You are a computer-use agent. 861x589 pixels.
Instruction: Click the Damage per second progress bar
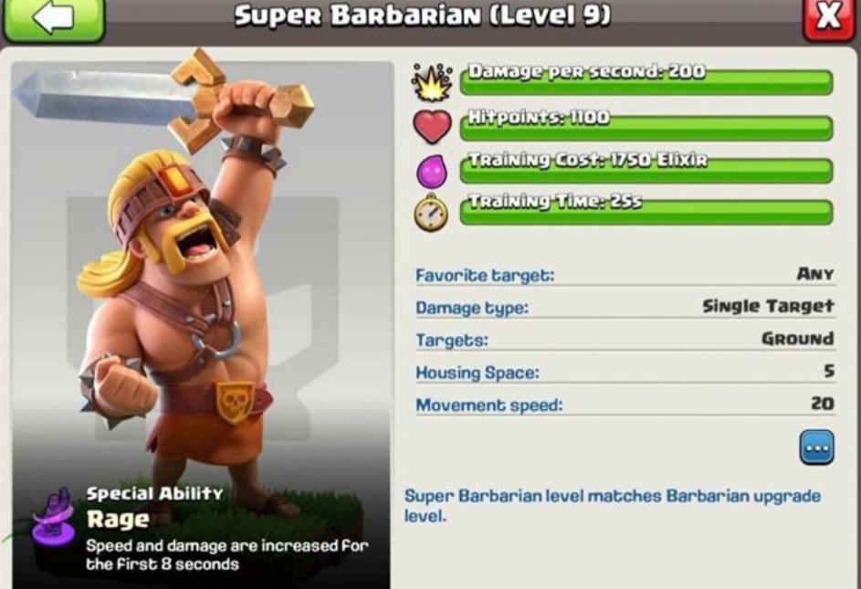point(646,81)
